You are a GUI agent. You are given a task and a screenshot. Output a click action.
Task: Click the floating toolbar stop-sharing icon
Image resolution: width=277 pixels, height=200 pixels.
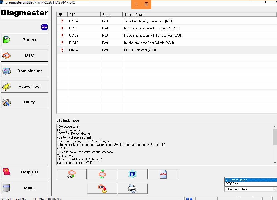tap(146, 4)
